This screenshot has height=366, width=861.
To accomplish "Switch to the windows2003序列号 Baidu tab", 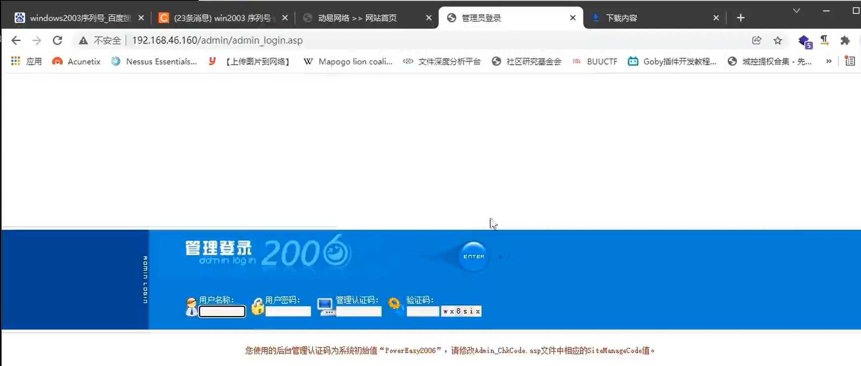I will coord(79,18).
